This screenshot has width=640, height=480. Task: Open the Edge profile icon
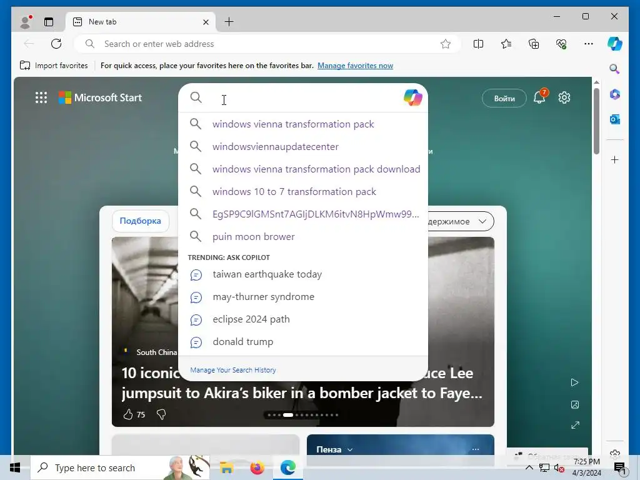[26, 22]
